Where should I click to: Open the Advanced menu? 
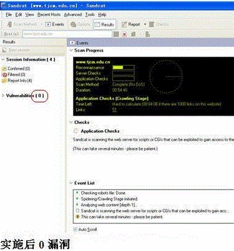73,15
